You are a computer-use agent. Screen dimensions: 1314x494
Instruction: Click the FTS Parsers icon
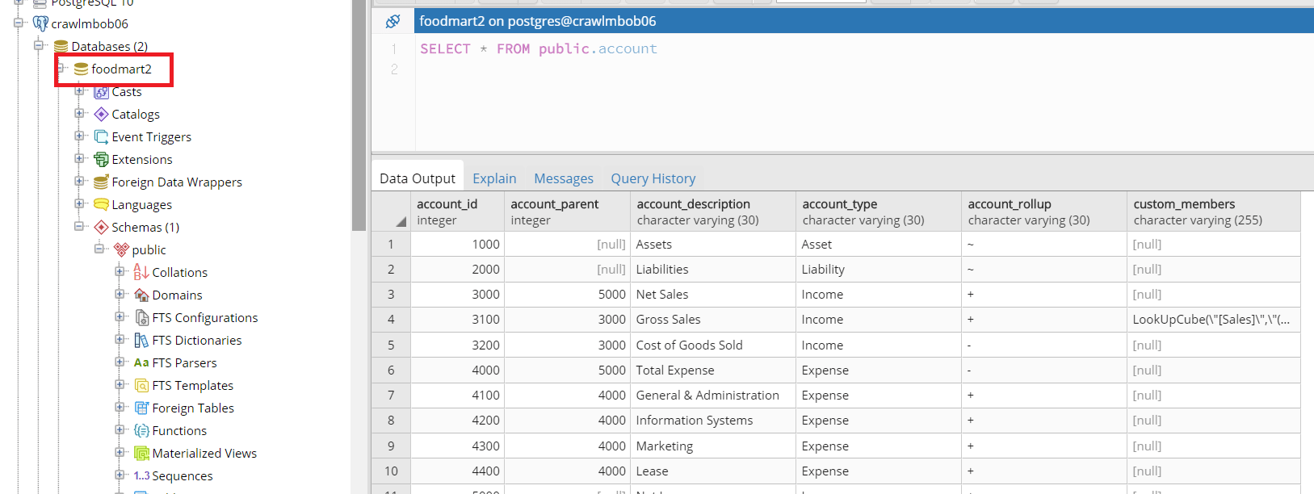click(x=141, y=362)
